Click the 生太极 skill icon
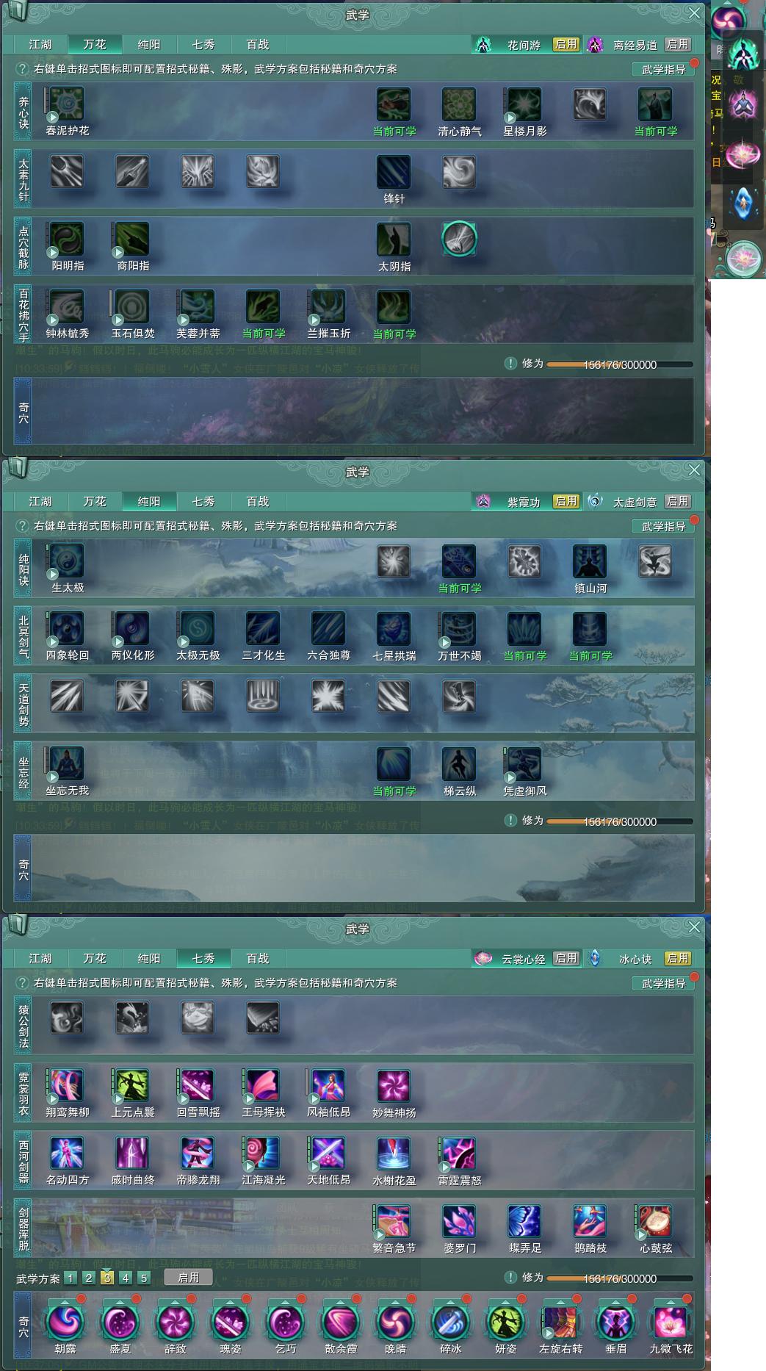766x1371 pixels. [67, 561]
